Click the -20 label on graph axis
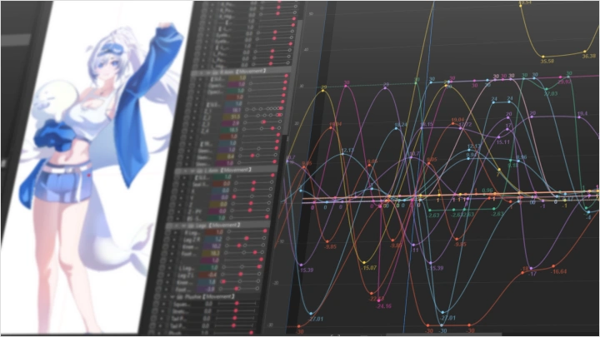Viewport: 600px width, 337px height. pos(274,284)
